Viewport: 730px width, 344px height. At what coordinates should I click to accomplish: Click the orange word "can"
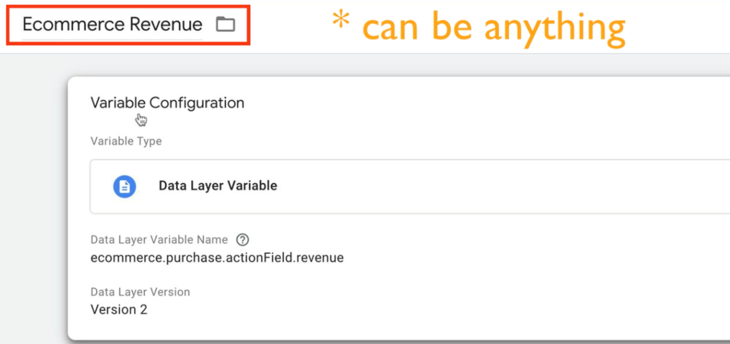tap(390, 29)
